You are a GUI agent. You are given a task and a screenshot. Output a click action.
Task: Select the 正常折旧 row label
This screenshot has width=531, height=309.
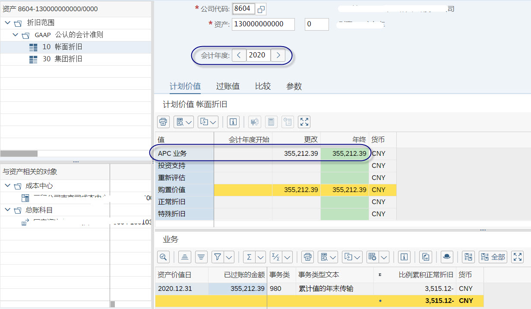point(185,202)
